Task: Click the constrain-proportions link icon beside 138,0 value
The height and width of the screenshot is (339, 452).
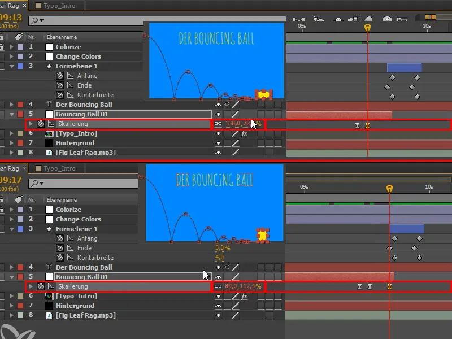Action: coord(218,124)
